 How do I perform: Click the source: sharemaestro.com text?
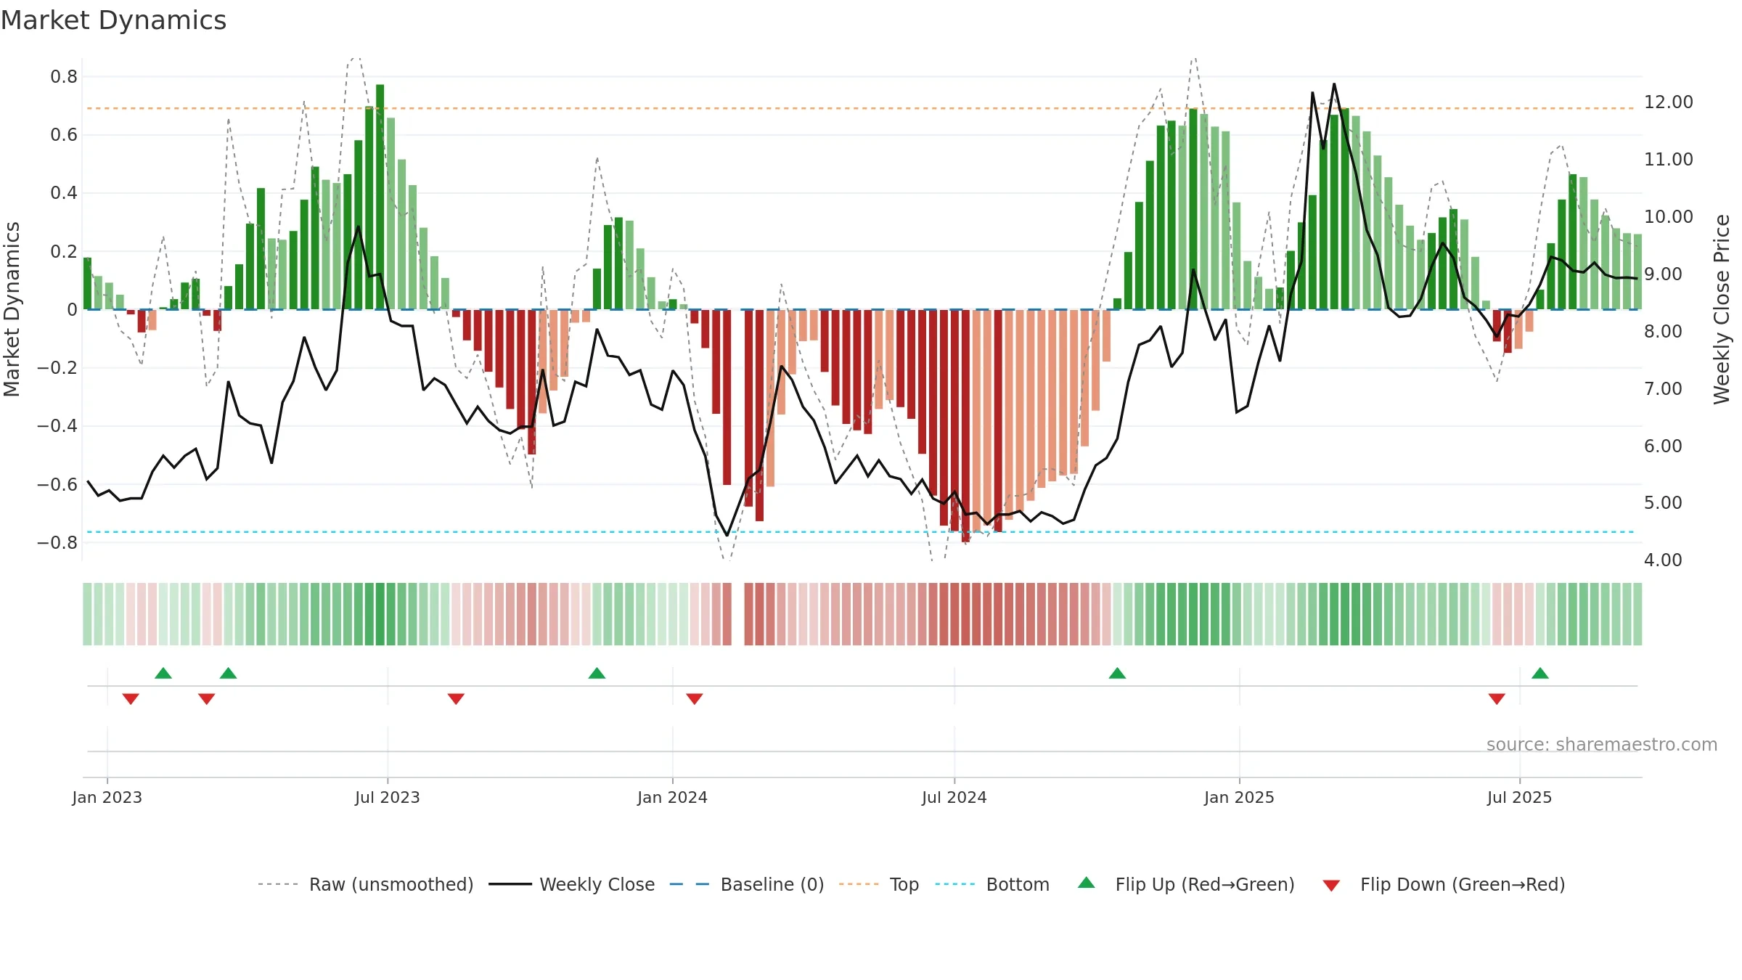(1602, 744)
